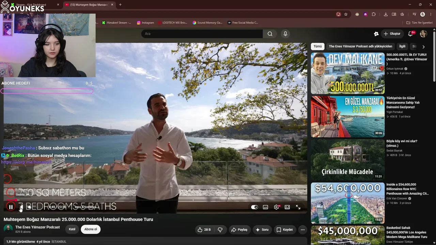Start voice search with the microphone icon
The width and height of the screenshot is (436, 245).
(285, 34)
